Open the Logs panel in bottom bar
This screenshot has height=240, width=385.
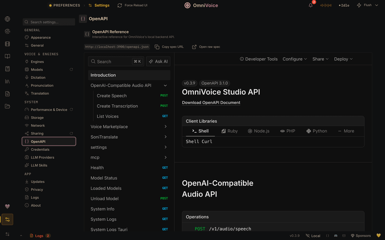(40, 236)
